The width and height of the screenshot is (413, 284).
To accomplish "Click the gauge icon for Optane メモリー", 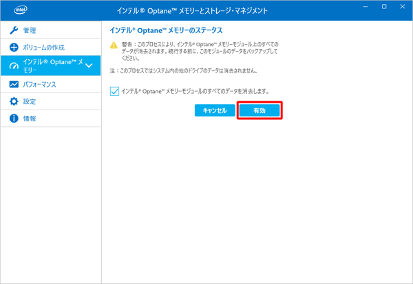I will (14, 66).
